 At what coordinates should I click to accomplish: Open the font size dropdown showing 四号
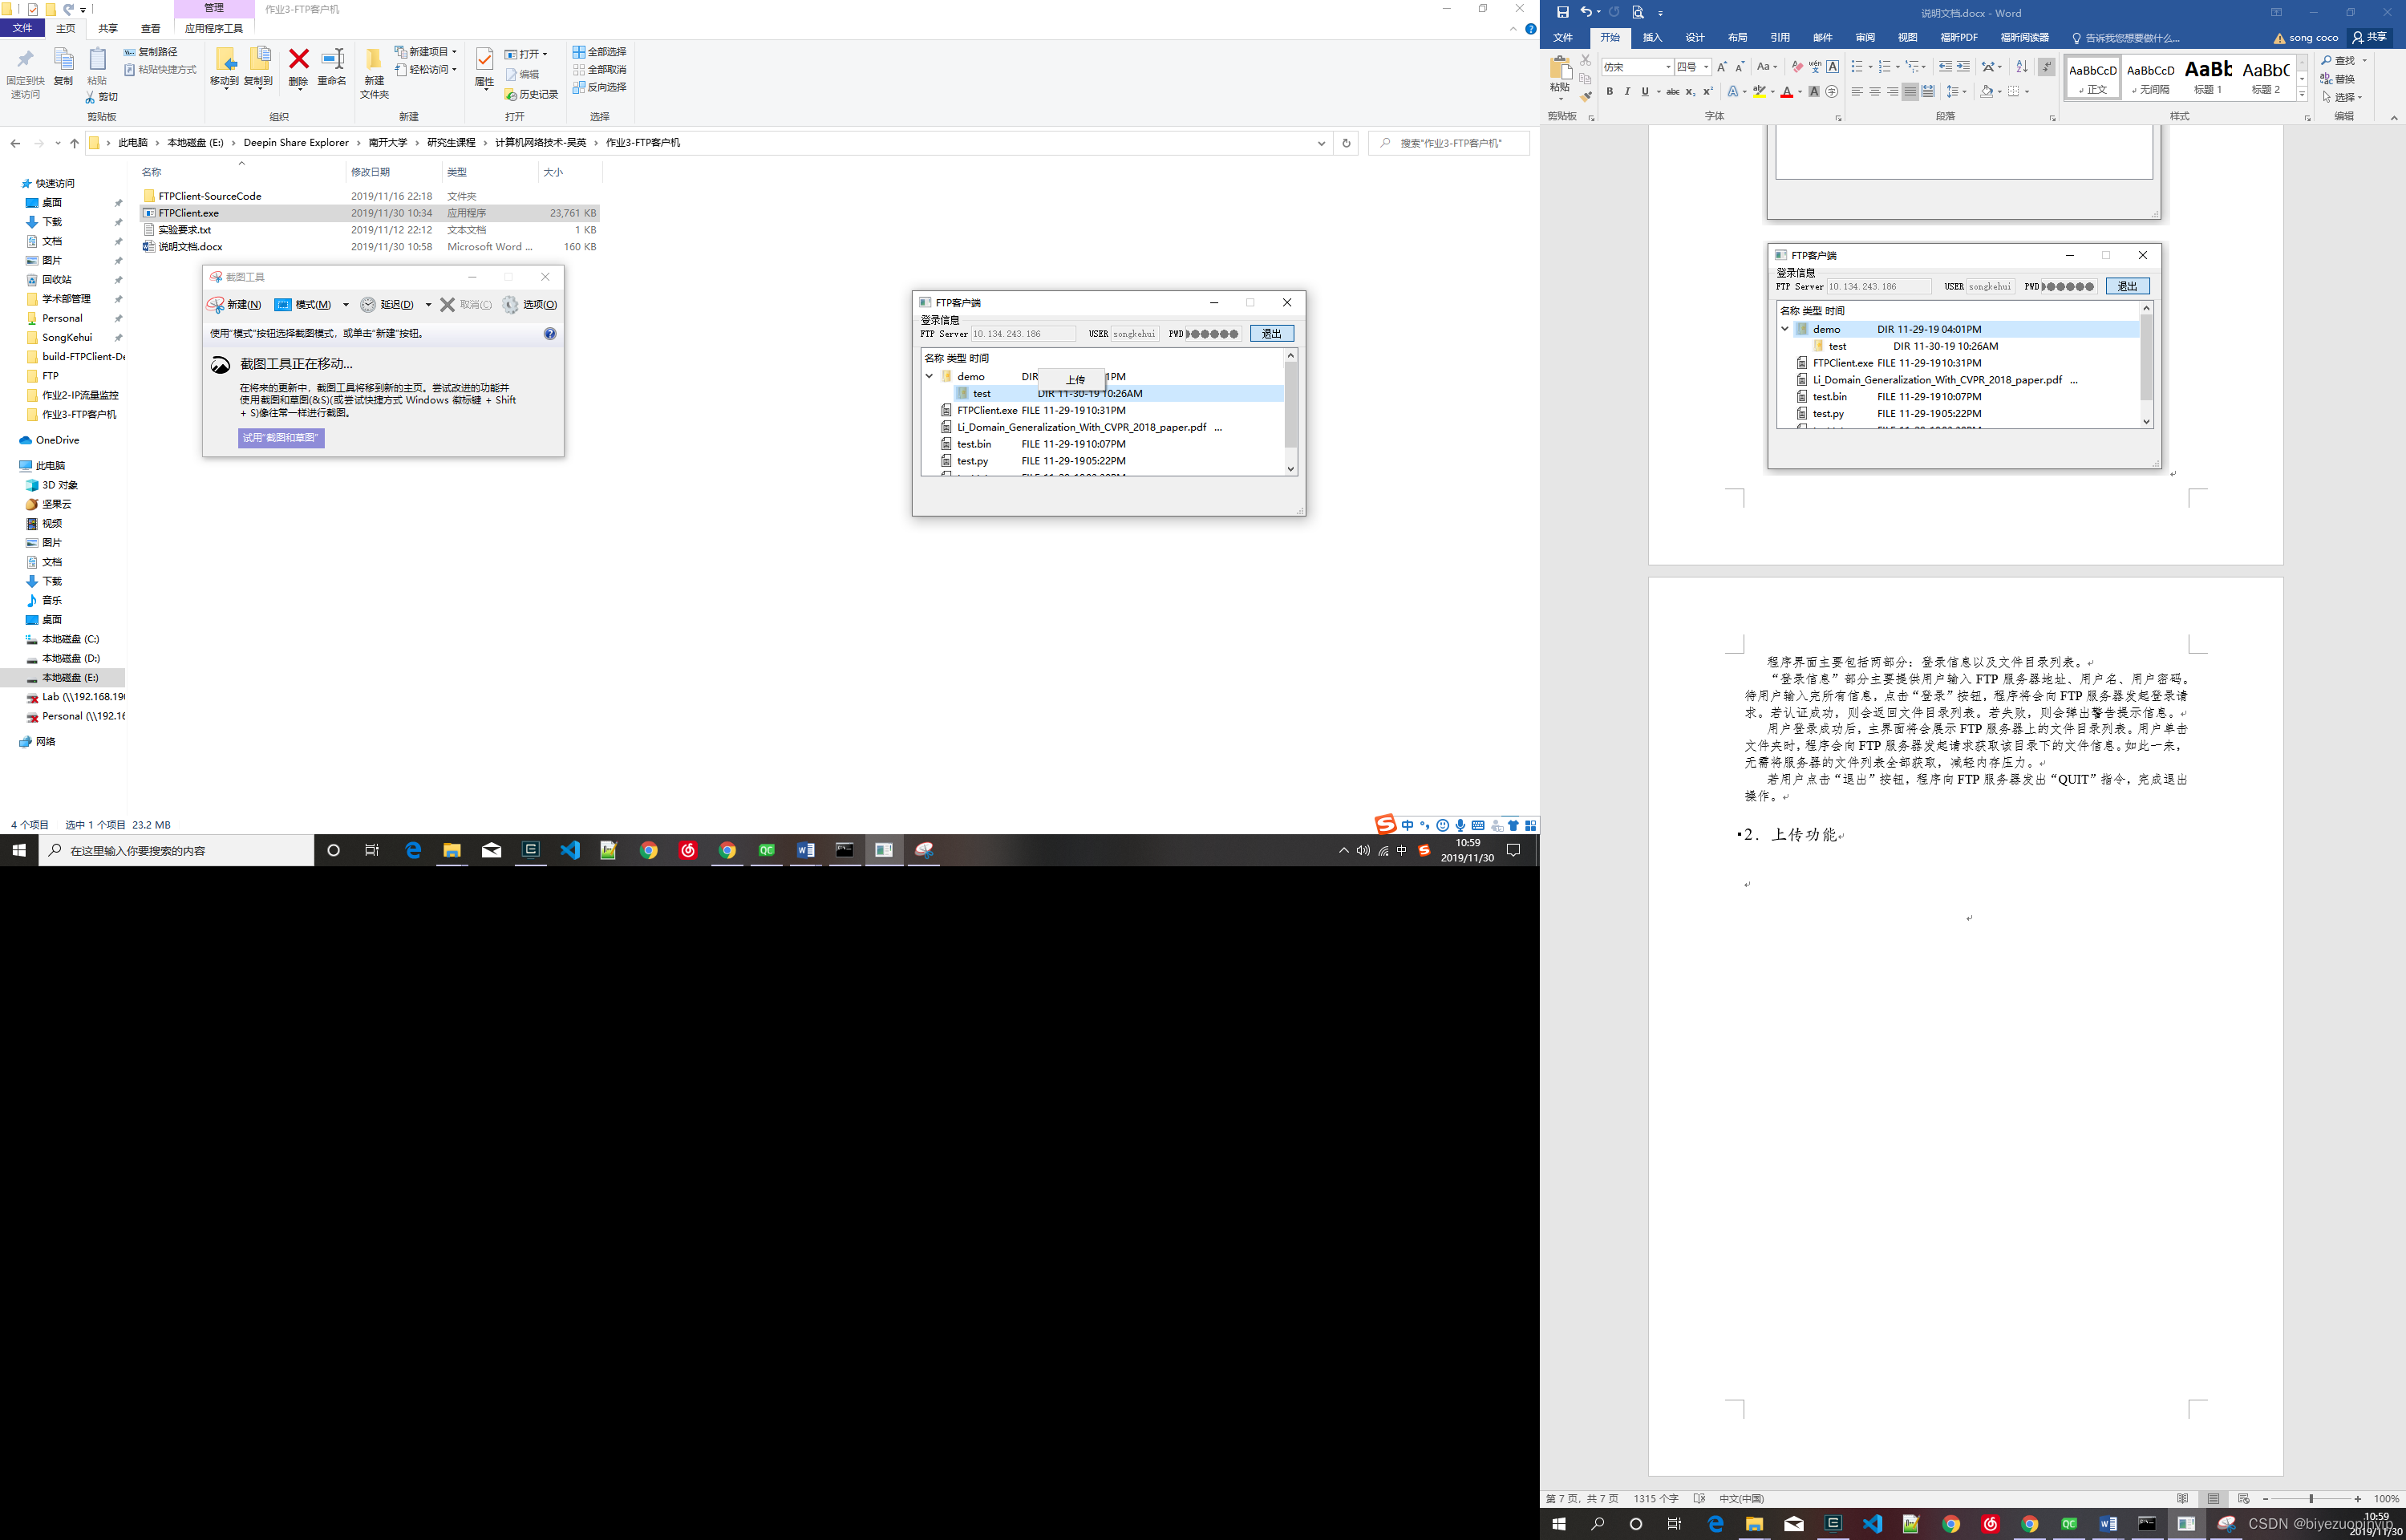[x=1707, y=67]
